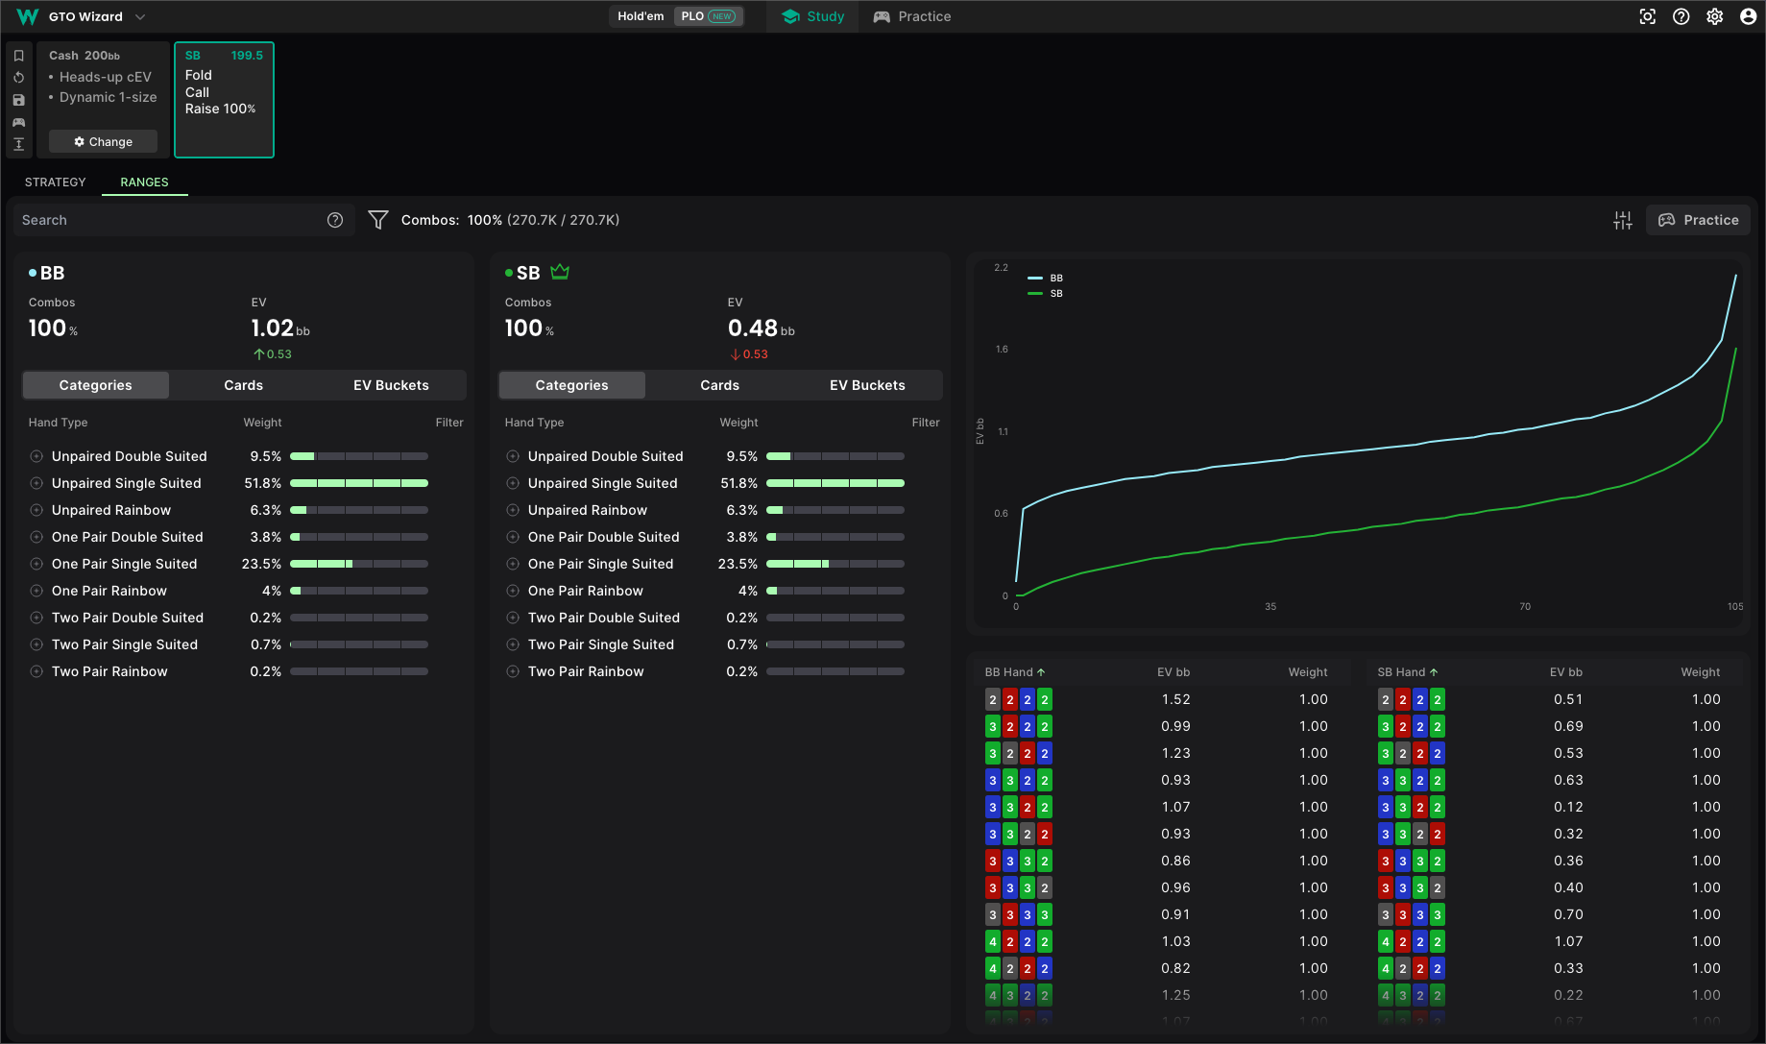This screenshot has width=1766, height=1044.
Task: Open the Study mode tab
Action: [x=812, y=16]
